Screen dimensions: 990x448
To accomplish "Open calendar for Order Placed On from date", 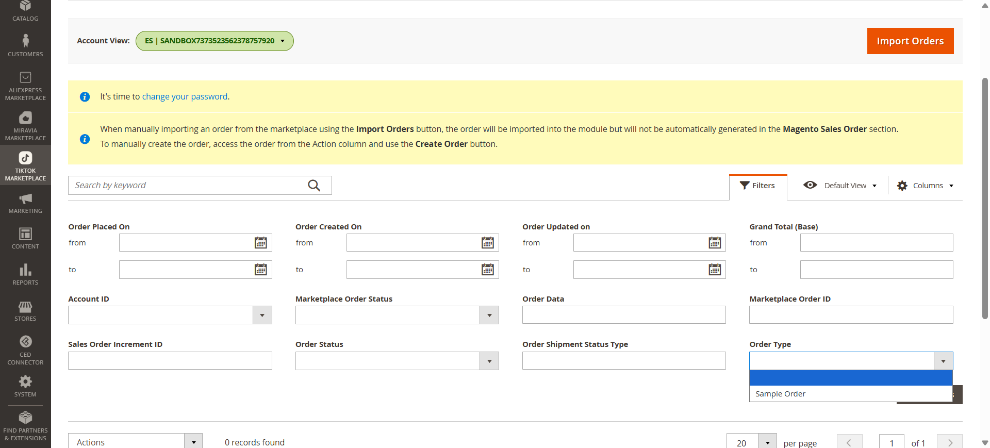I will pos(261,243).
